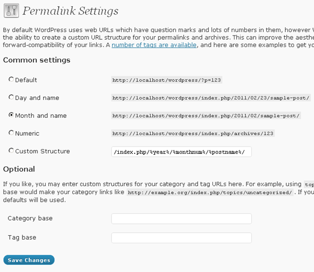Click the example.org topics sample URL

click(x=210, y=192)
